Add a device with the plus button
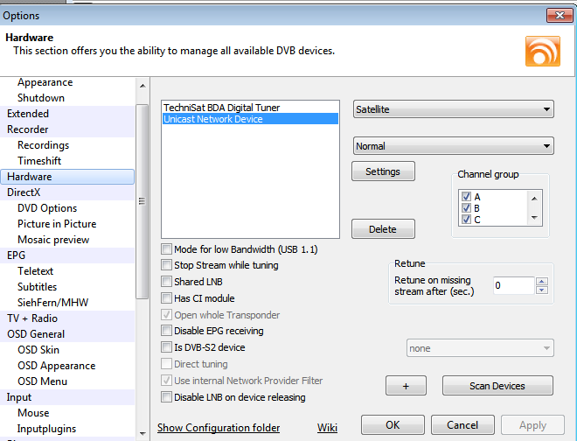Image resolution: width=577 pixels, height=441 pixels. [x=406, y=386]
